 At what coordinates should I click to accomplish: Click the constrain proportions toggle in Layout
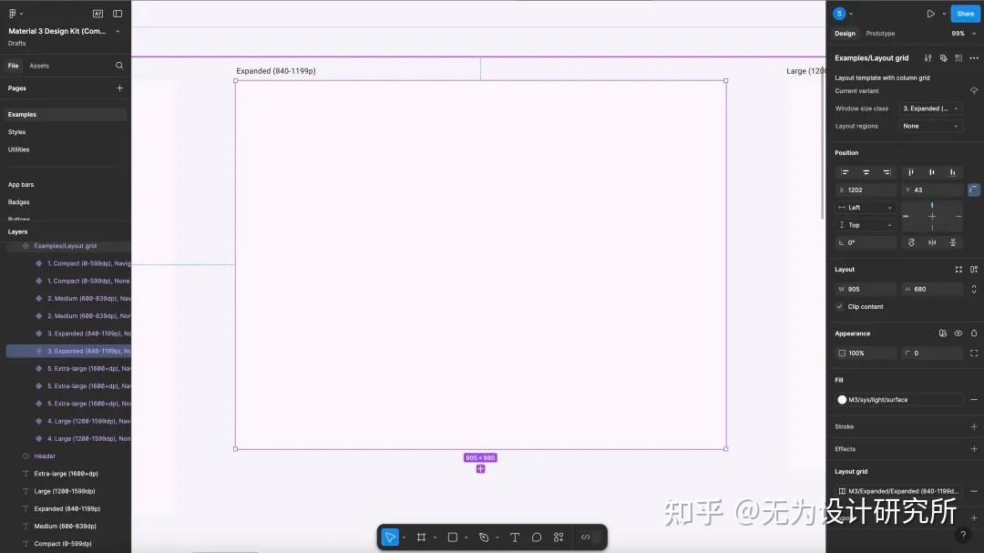click(x=973, y=289)
